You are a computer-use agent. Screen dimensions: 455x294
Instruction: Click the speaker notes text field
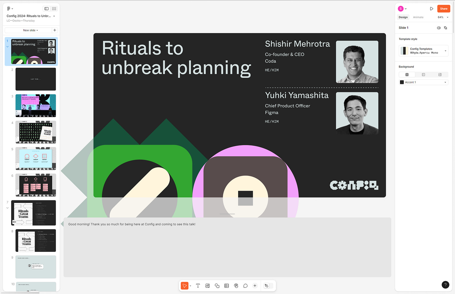227,247
